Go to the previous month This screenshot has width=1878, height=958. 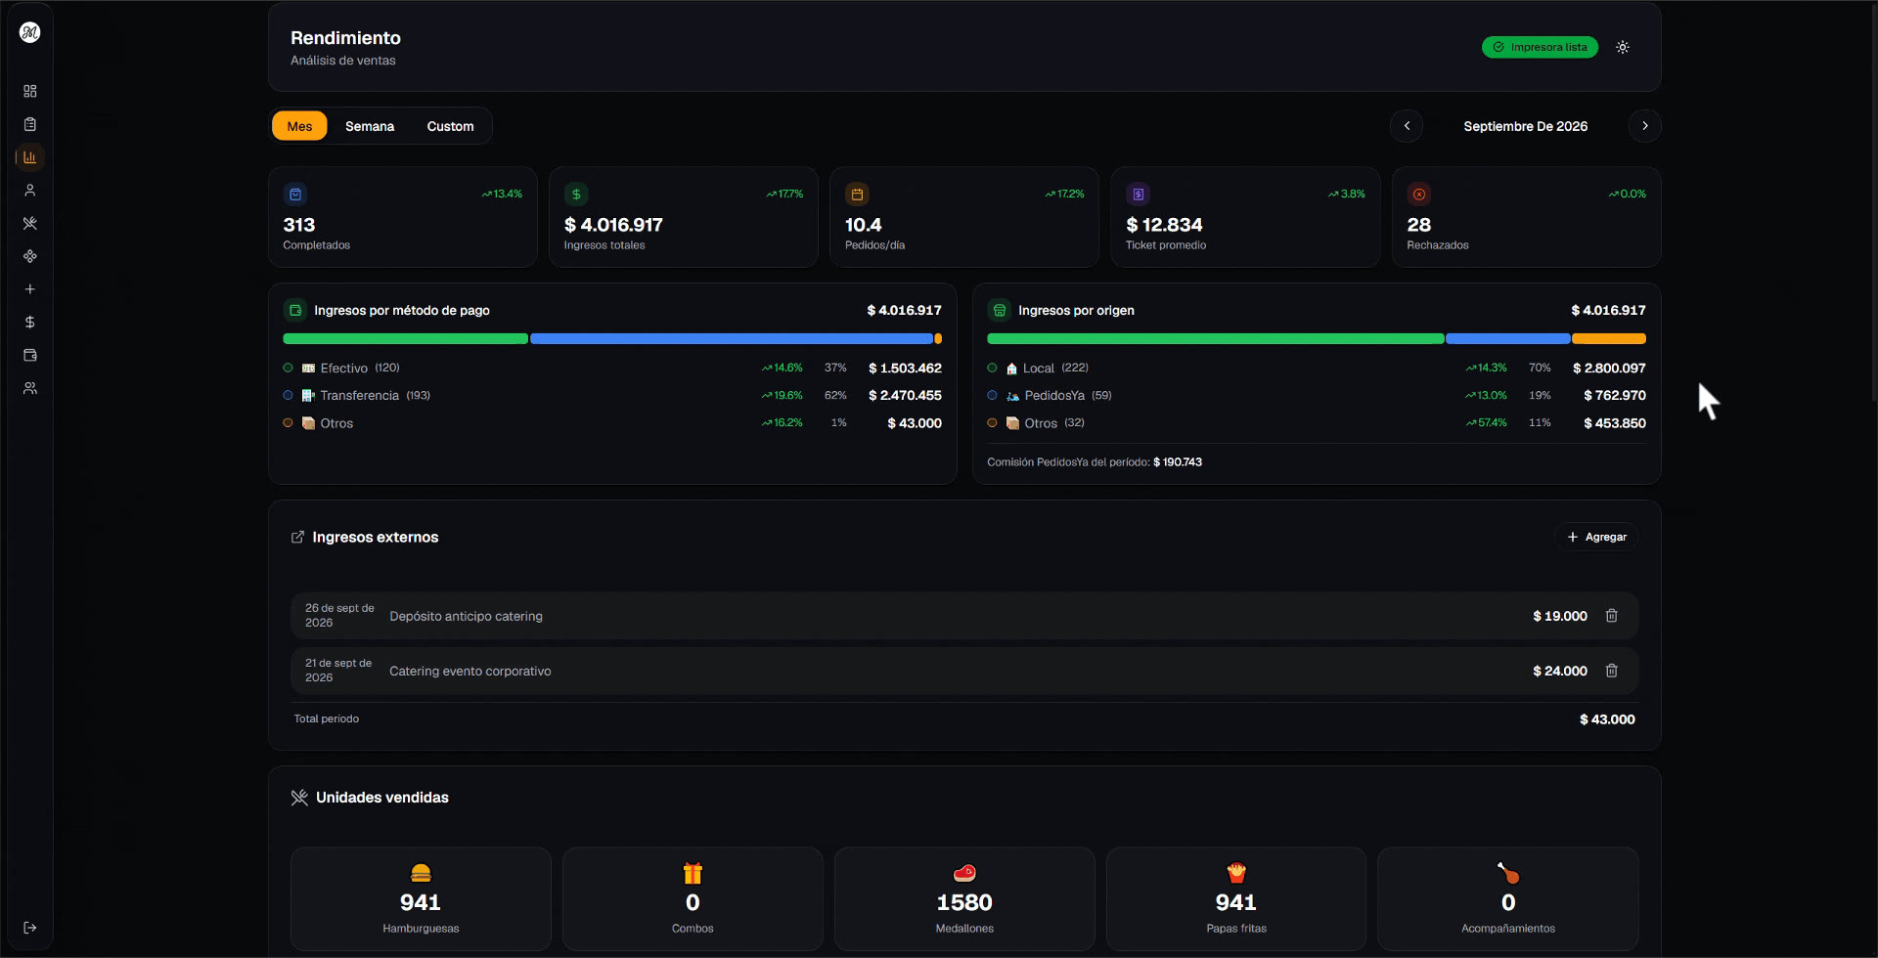1407,126
